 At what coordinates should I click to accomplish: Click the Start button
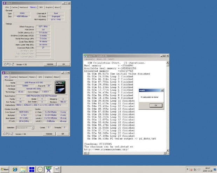click(x=5, y=170)
